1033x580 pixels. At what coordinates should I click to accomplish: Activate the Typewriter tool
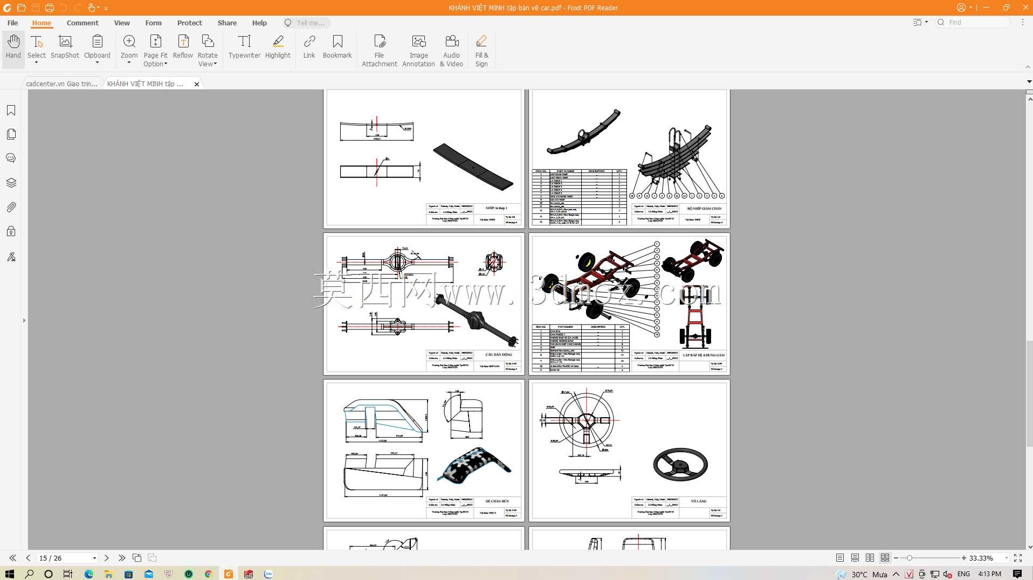coord(244,47)
